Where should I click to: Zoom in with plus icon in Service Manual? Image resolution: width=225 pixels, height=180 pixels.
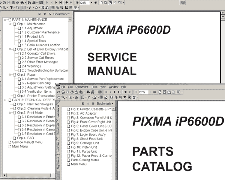pyautogui.click(x=96, y=3)
